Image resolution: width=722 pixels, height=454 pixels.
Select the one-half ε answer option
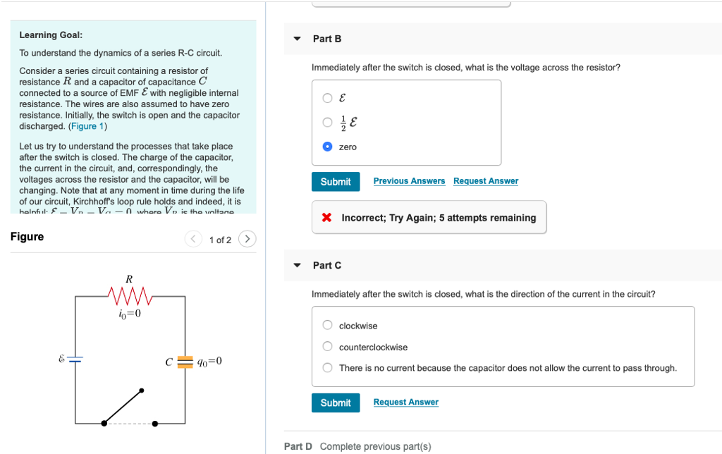pyautogui.click(x=327, y=122)
